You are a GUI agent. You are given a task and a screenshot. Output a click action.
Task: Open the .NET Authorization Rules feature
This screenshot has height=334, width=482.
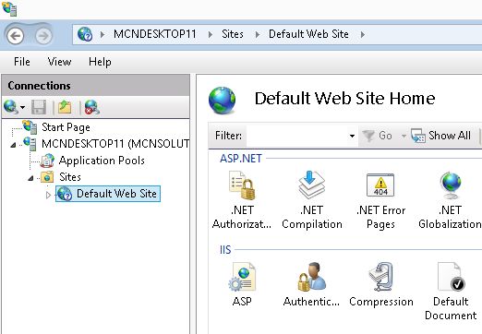click(x=242, y=200)
